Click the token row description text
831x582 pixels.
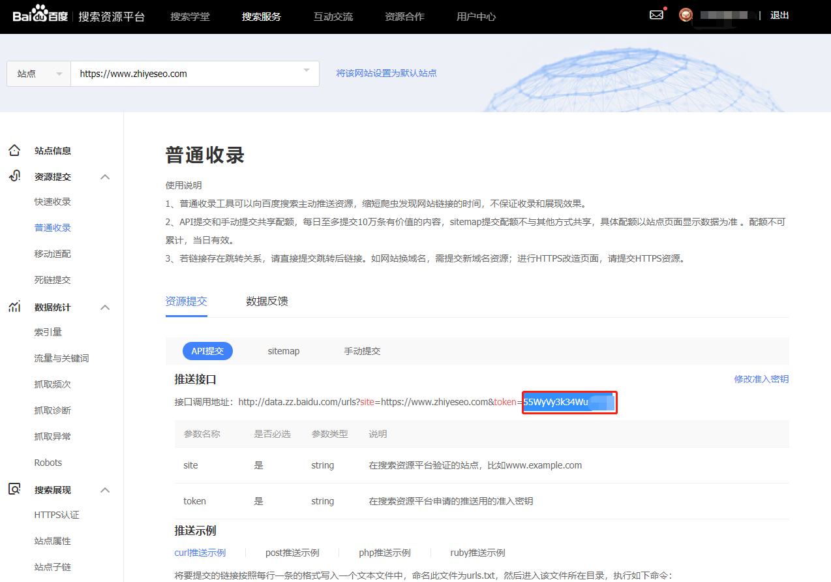pyautogui.click(x=451, y=501)
